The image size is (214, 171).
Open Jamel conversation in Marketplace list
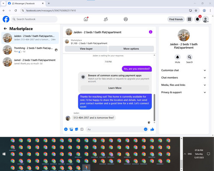pyautogui.click(x=30, y=62)
